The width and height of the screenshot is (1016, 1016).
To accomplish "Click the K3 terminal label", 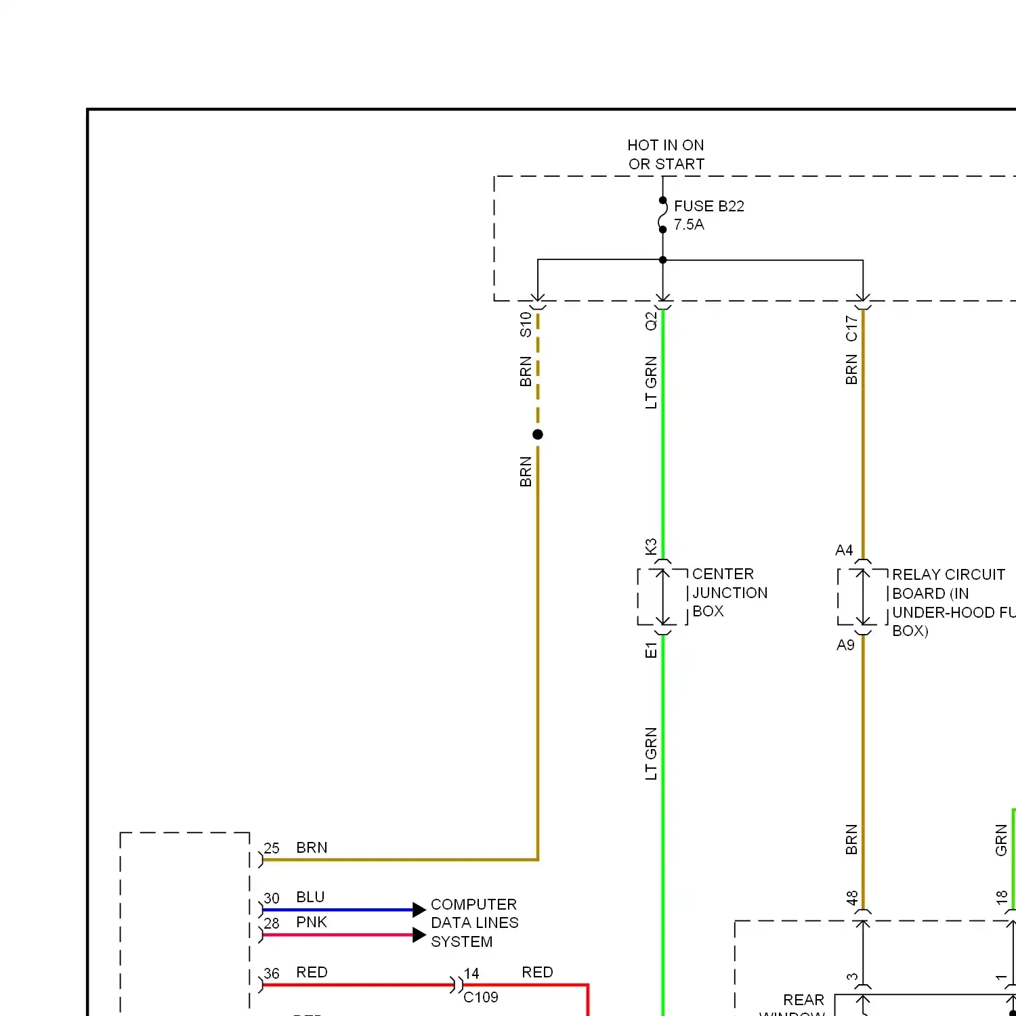I will (x=651, y=547).
